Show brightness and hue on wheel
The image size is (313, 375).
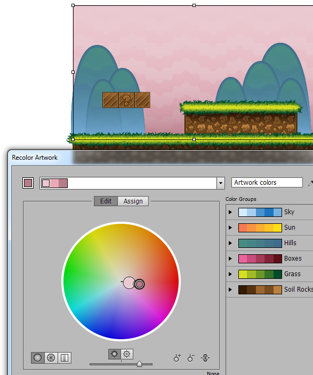[x=114, y=354]
